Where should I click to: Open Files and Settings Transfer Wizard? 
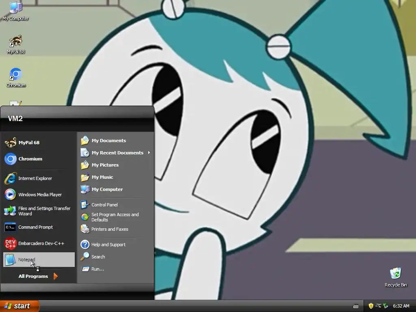(x=39, y=211)
